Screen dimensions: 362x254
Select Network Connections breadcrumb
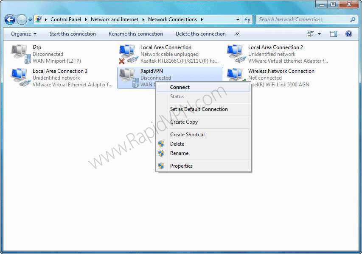tap(172, 19)
